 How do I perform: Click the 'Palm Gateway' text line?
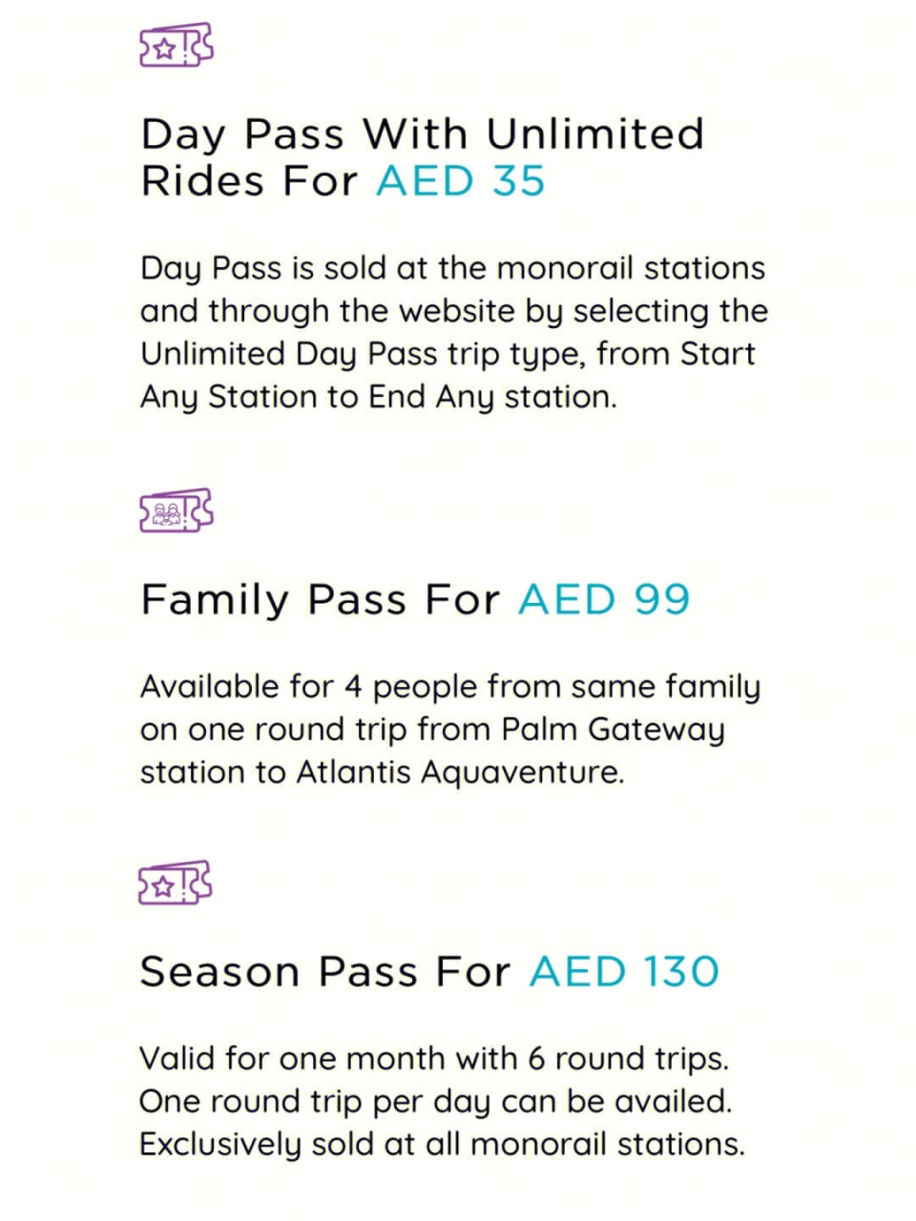pos(432,730)
